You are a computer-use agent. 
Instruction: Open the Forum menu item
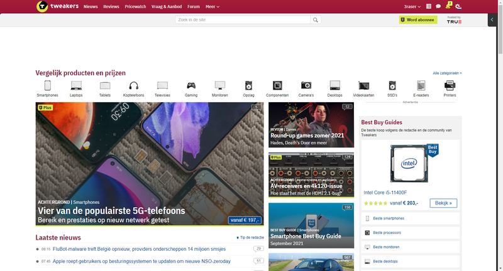pyautogui.click(x=194, y=6)
